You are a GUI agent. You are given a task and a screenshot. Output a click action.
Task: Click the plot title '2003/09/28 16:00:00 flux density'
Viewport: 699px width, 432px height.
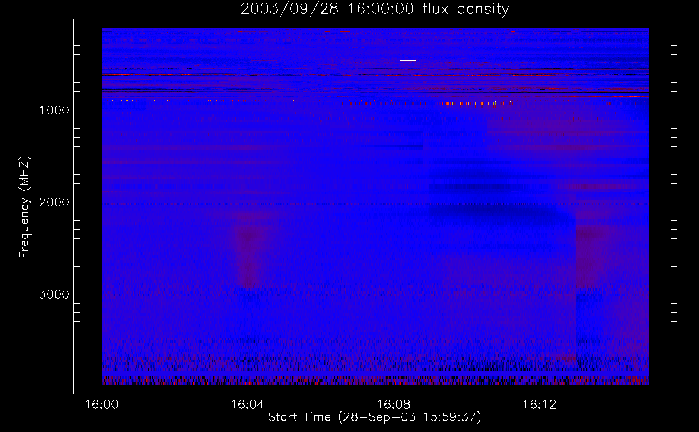pyautogui.click(x=375, y=9)
